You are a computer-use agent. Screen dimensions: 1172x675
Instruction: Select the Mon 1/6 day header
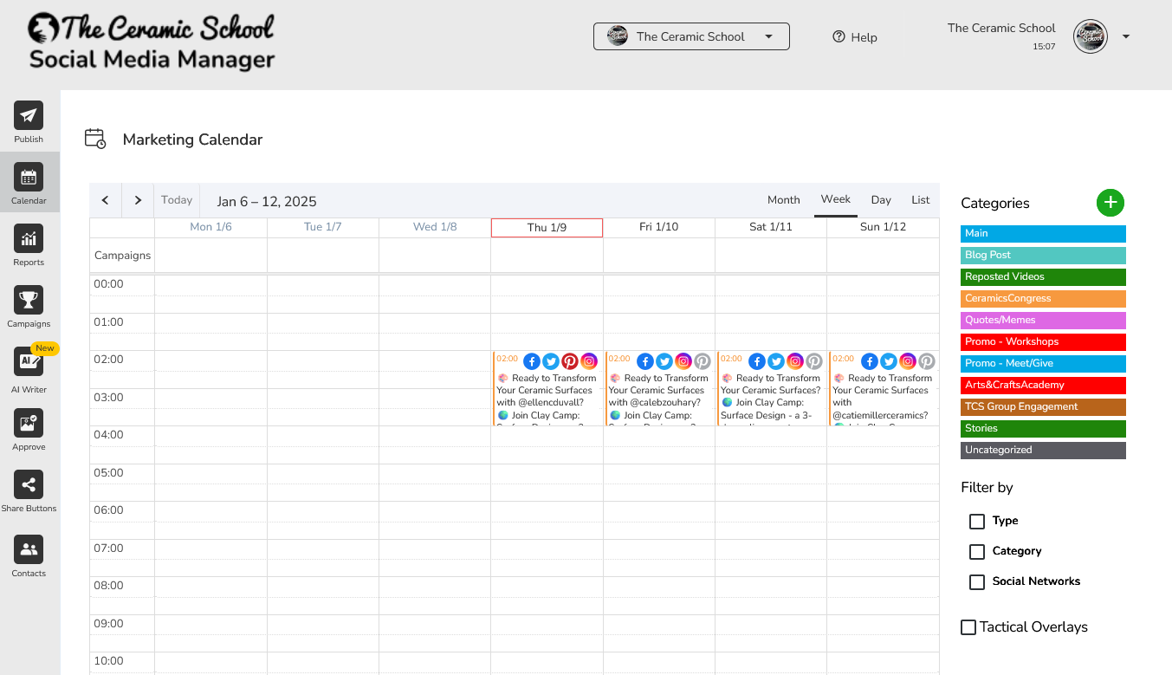click(211, 227)
